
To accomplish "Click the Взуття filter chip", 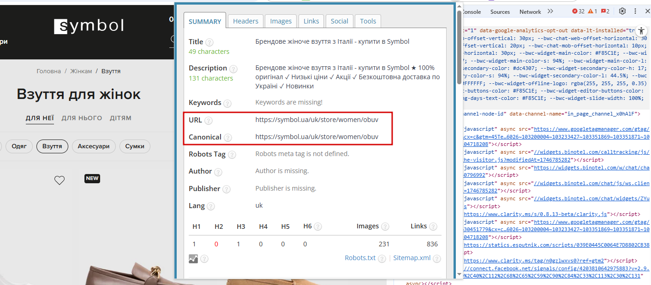I will [x=52, y=146].
